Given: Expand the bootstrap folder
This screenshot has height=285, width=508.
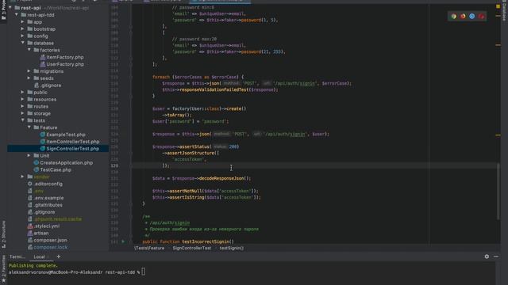Looking at the screenshot, I should (x=23, y=28).
